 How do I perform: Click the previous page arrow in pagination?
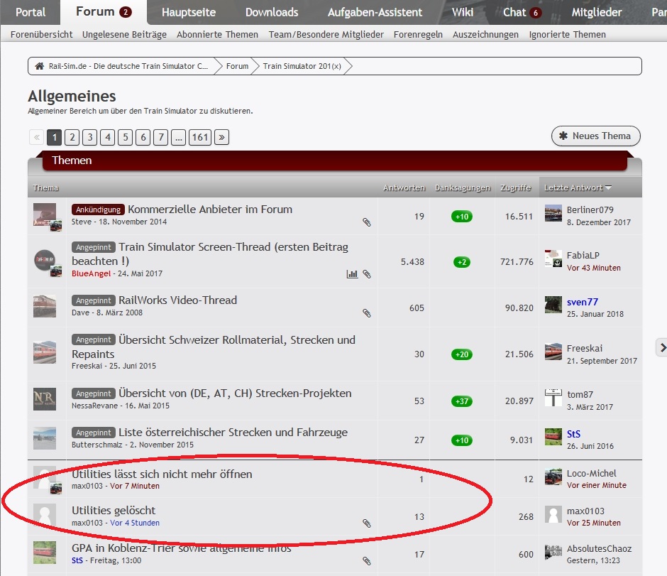(x=37, y=137)
